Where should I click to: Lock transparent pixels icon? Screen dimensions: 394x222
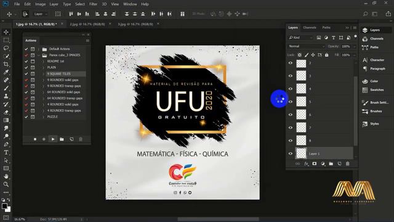click(x=300, y=55)
